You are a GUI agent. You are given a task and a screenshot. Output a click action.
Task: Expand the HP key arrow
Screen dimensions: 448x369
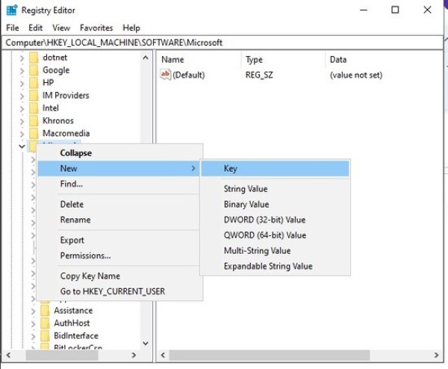[x=22, y=83]
